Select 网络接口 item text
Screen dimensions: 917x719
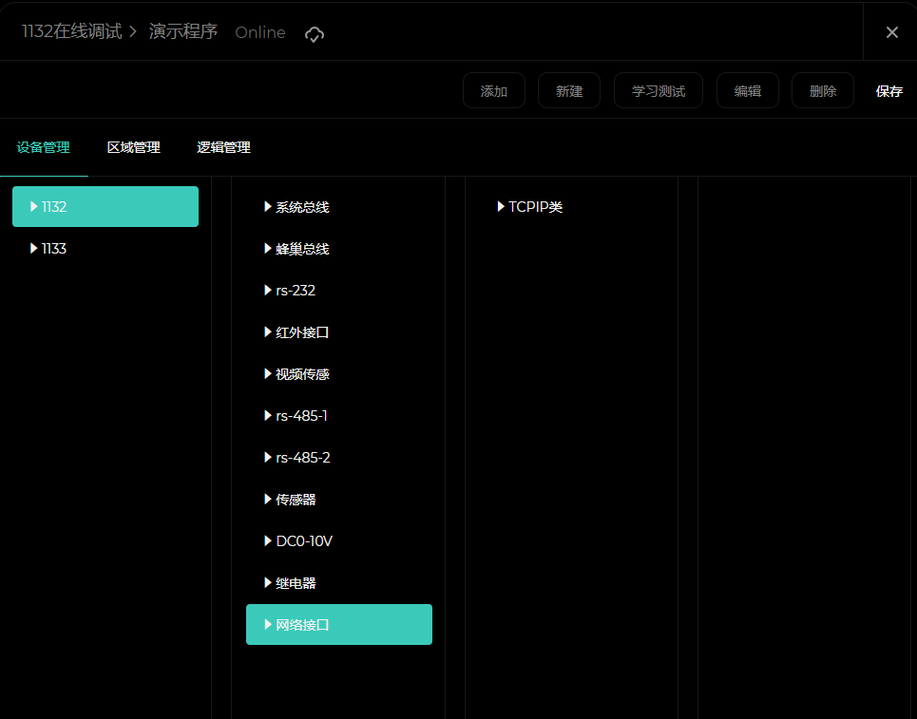[x=302, y=625]
